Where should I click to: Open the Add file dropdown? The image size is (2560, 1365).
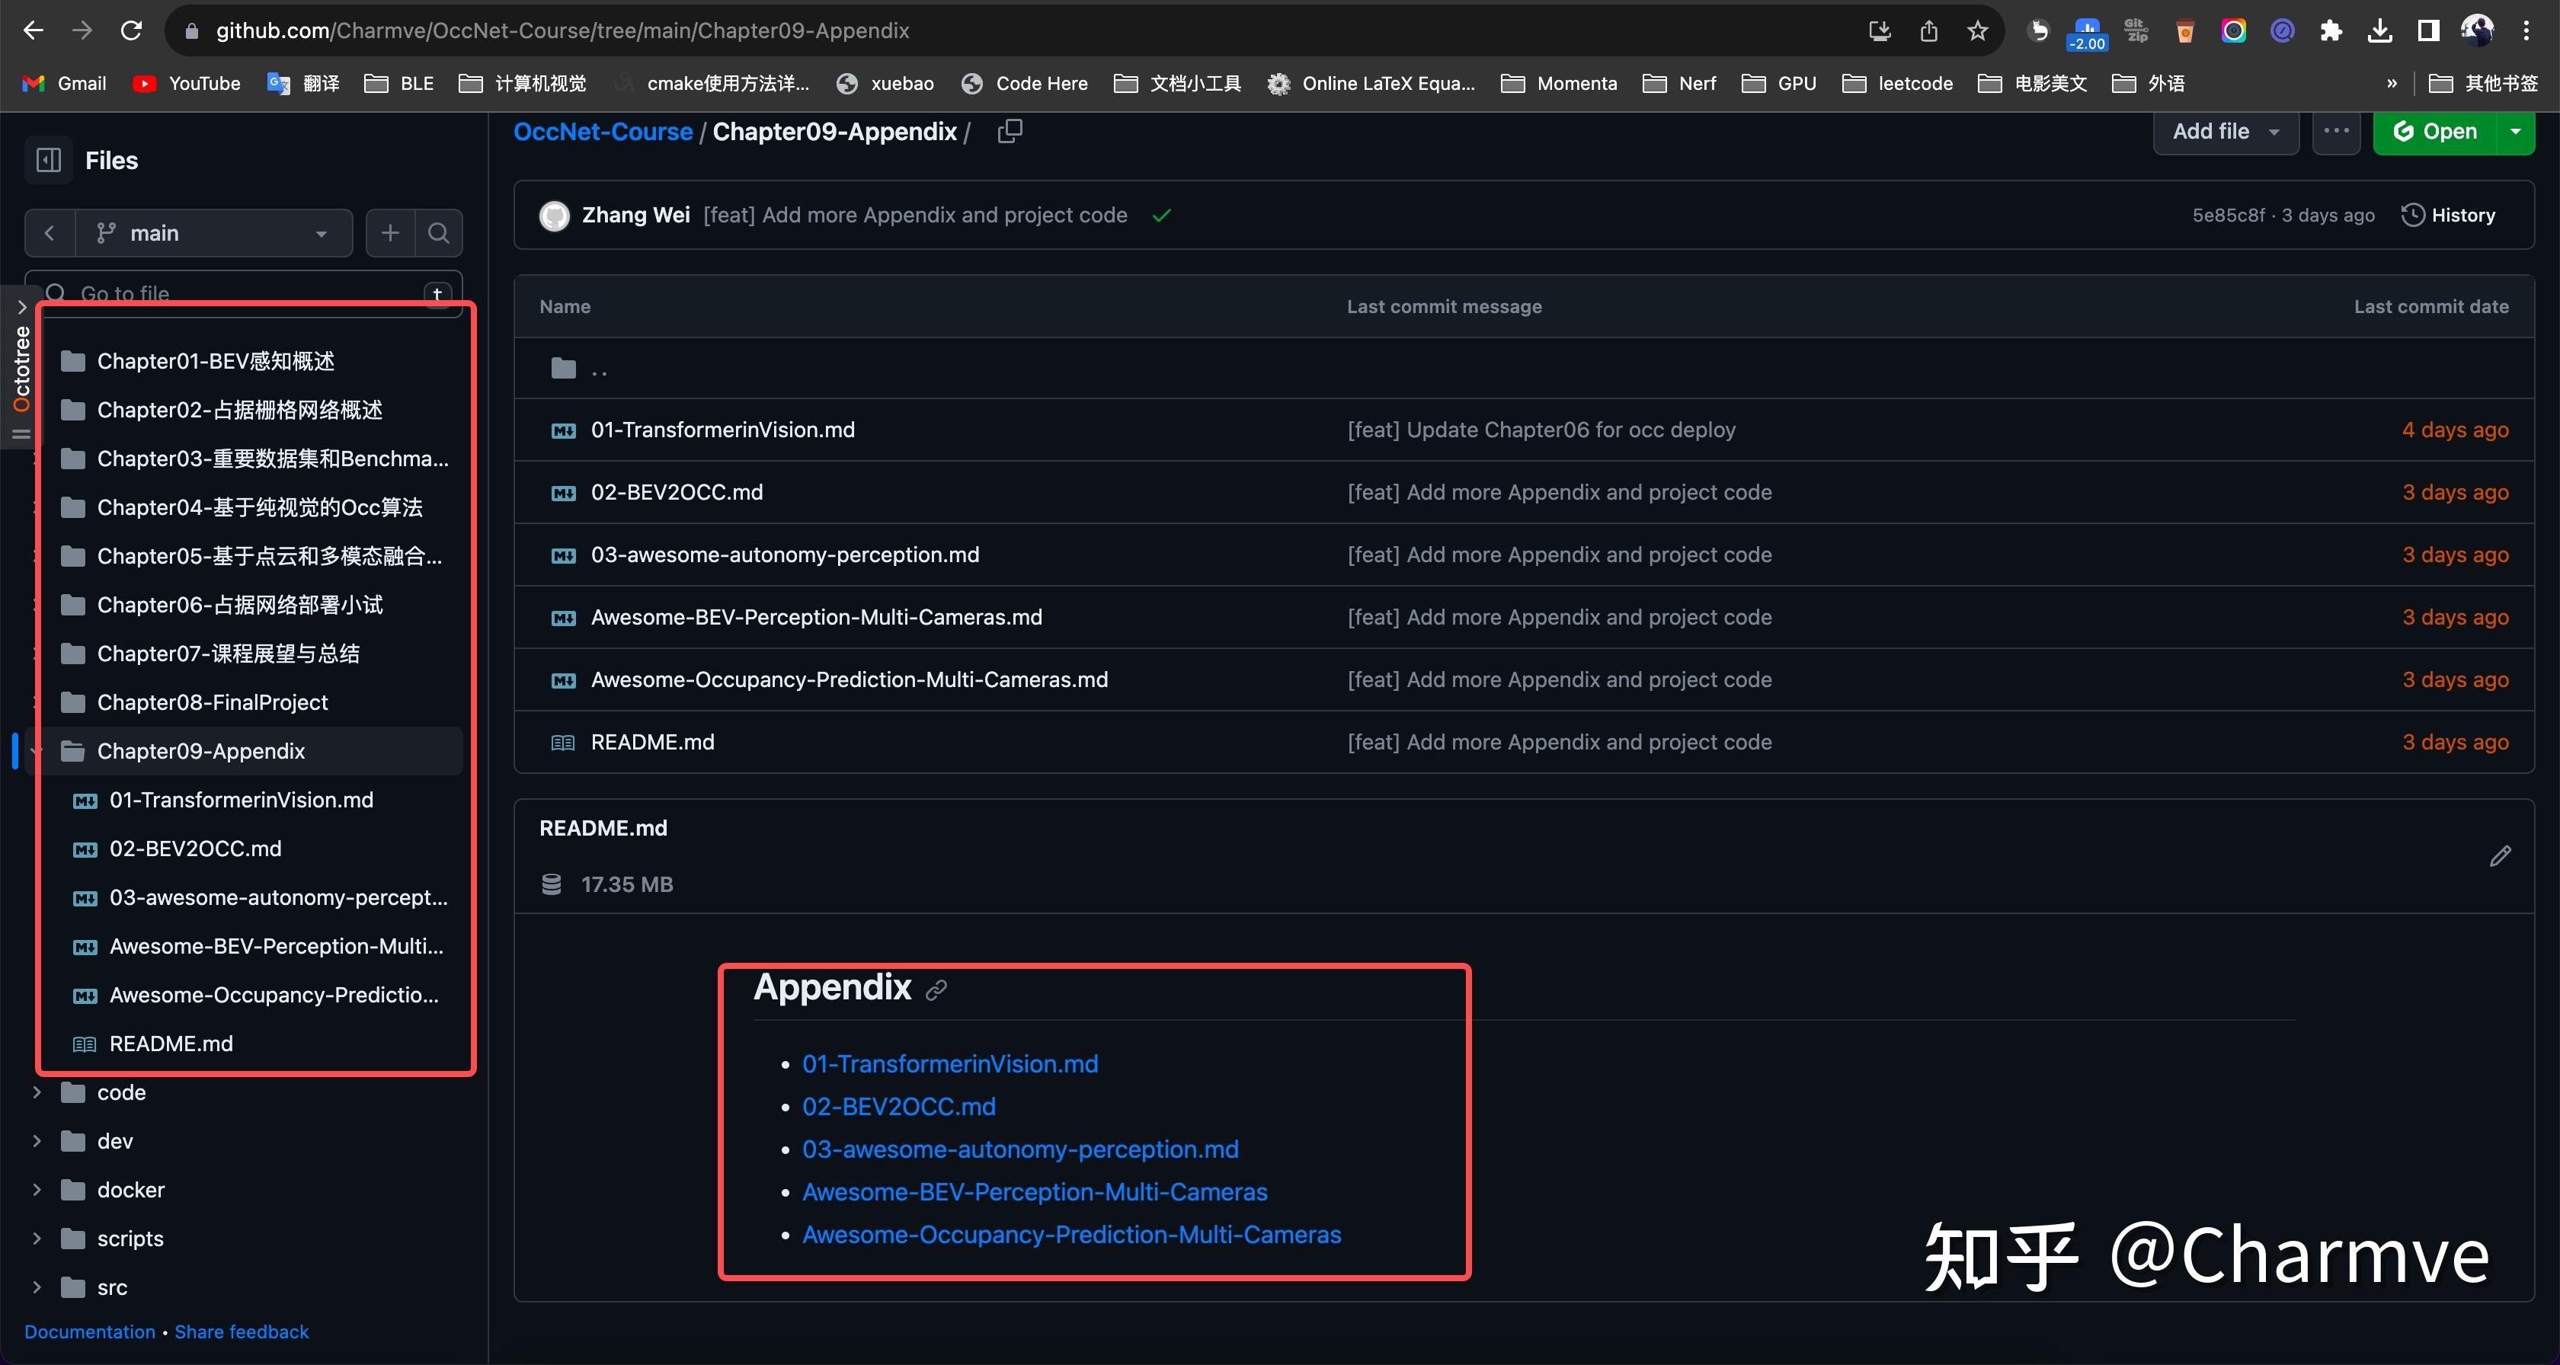point(2225,131)
